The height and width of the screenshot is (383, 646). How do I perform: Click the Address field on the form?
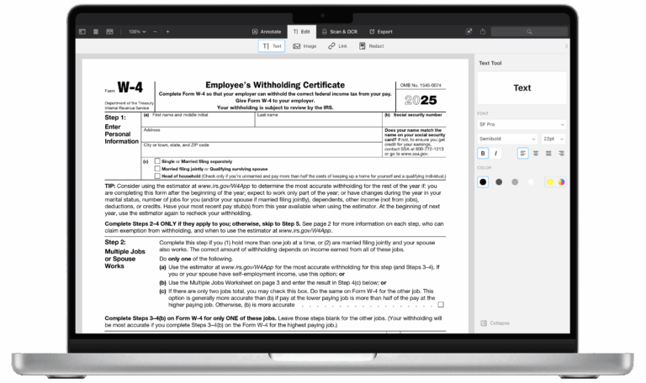(262, 135)
